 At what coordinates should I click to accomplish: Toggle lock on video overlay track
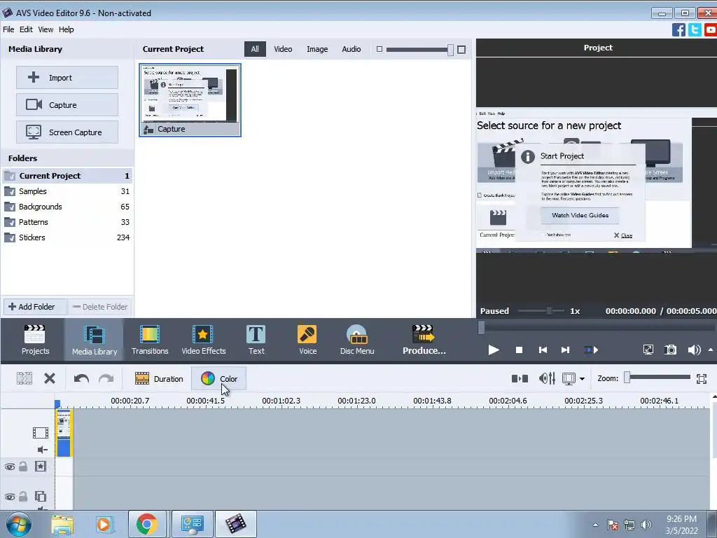(x=23, y=497)
